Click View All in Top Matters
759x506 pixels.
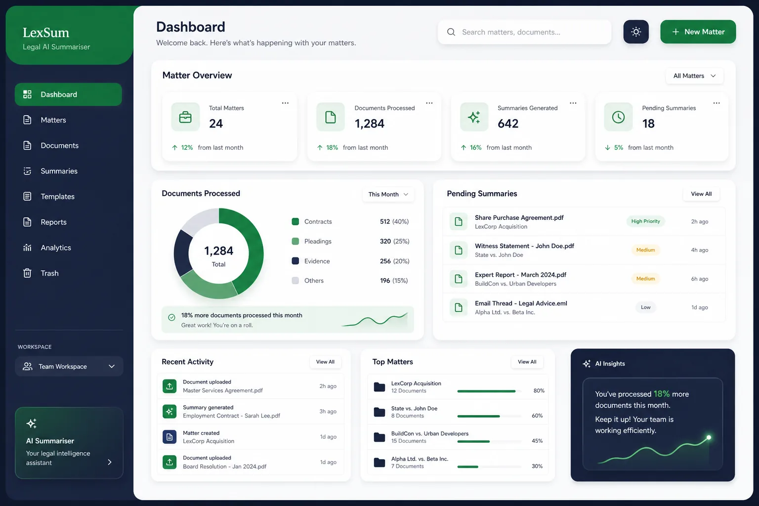click(x=527, y=362)
